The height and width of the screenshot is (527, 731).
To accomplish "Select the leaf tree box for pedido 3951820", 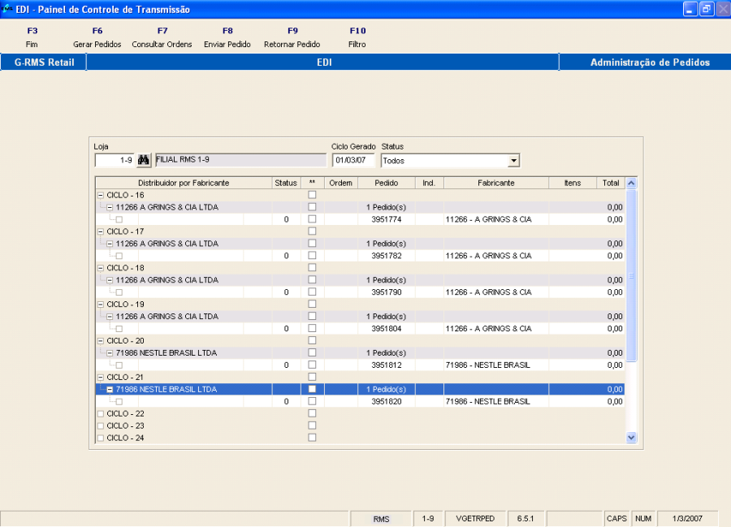I will point(119,402).
